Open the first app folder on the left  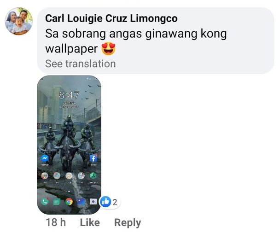(45, 176)
